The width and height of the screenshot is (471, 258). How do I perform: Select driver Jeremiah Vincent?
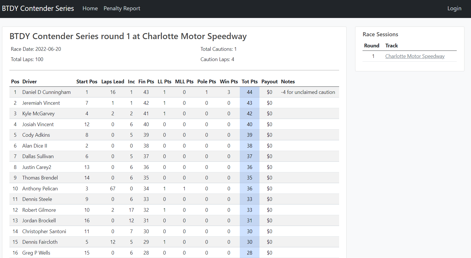[41, 103]
